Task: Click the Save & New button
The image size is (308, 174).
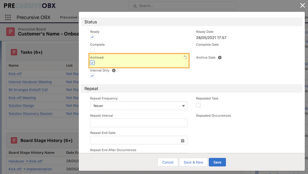Action: 193,162
